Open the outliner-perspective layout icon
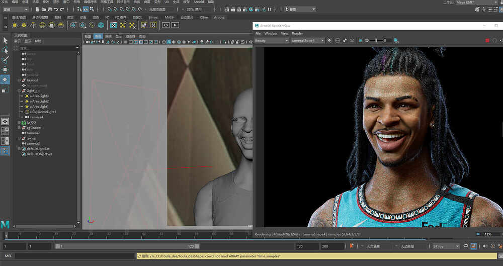The image size is (503, 266). click(5, 141)
